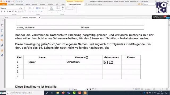Viewport: 170px width, 95px height.
Task: Open the Security lock panel icon
Action: 2,50
